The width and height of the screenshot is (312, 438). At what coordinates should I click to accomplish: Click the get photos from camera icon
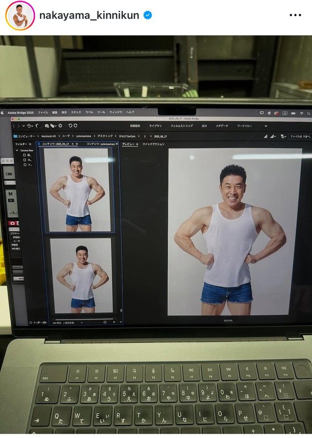click(46, 125)
